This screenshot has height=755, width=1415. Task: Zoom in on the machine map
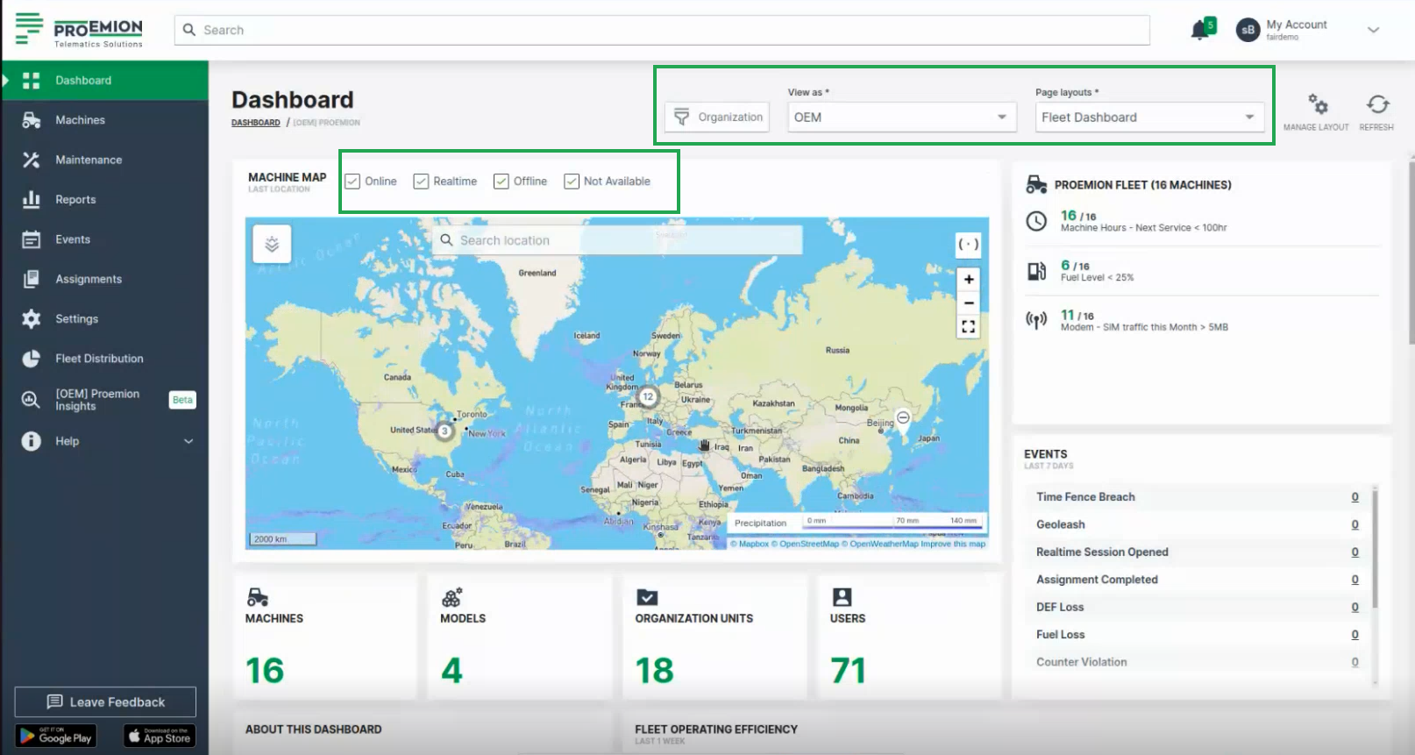click(968, 280)
